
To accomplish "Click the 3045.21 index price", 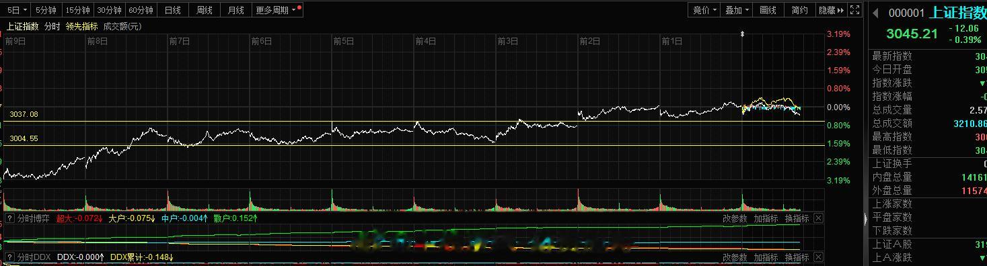I will (x=912, y=34).
